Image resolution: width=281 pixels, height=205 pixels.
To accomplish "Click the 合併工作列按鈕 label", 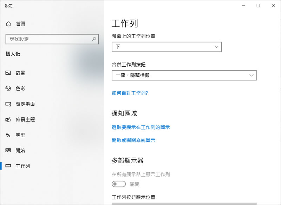I will (129, 65).
